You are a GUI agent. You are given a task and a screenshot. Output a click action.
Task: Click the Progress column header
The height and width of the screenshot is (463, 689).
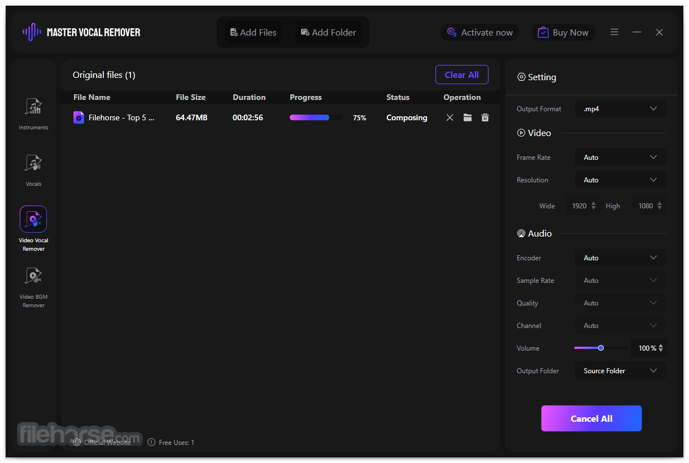[306, 97]
